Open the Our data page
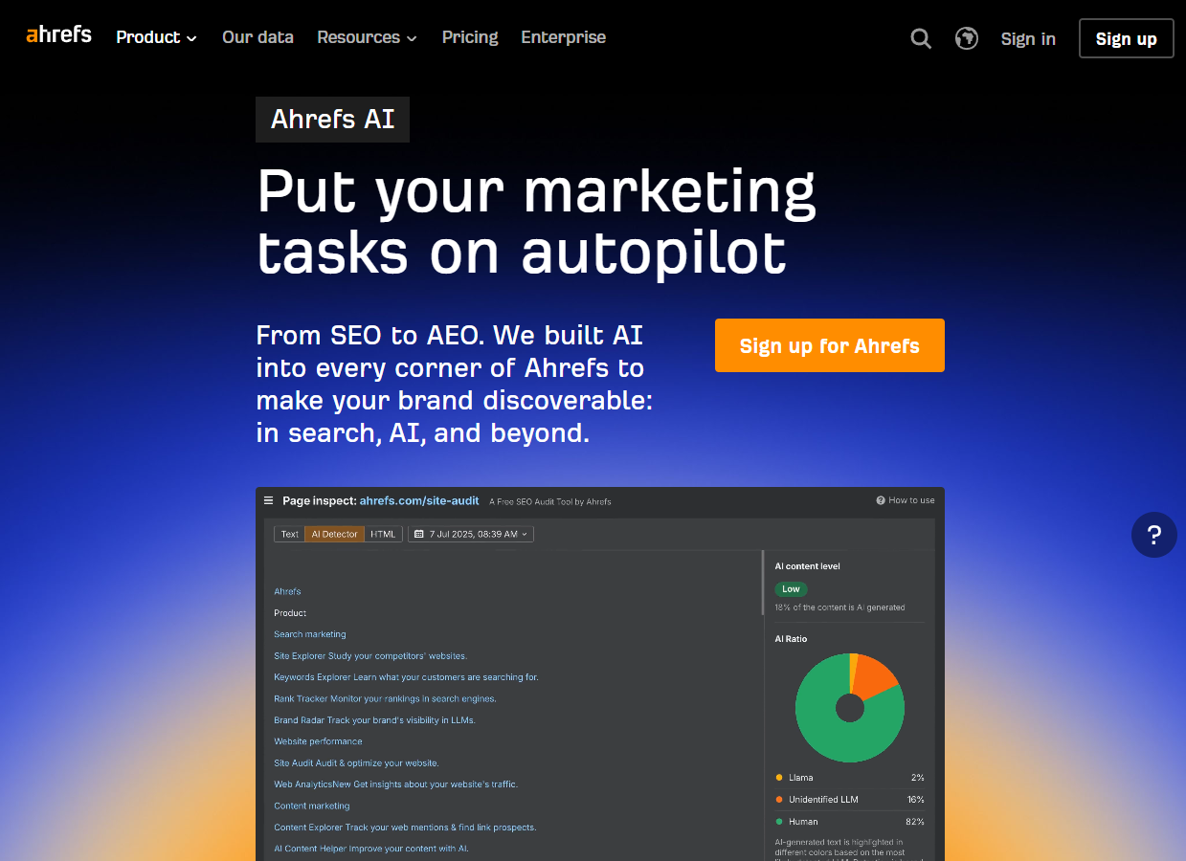The height and width of the screenshot is (861, 1186). (257, 37)
